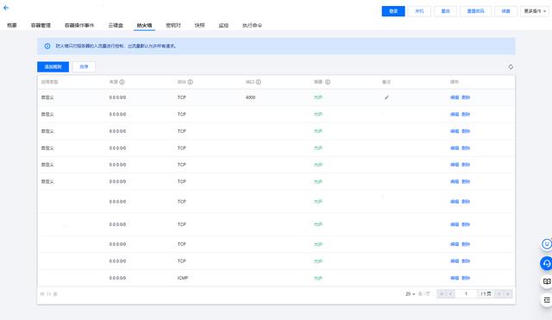
Task: Select the 防火墙 tab
Action: (144, 25)
